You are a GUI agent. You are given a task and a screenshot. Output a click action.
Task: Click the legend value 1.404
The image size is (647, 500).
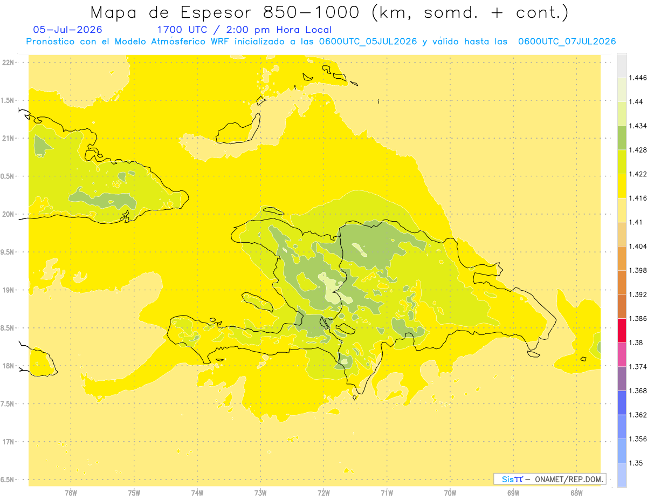pos(638,246)
